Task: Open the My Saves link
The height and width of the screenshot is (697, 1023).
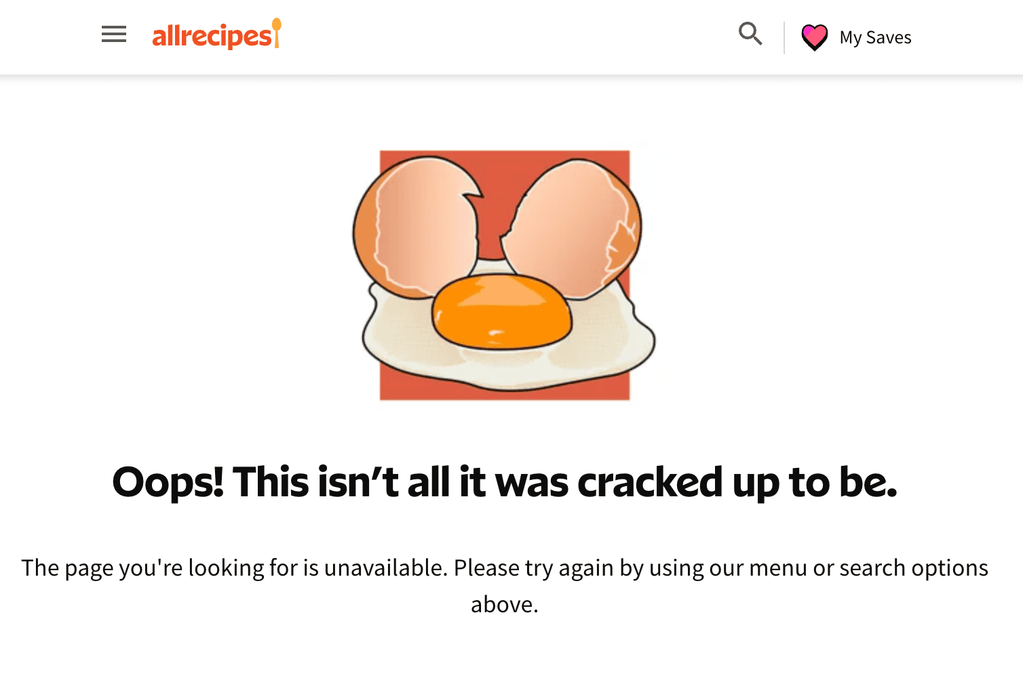Action: pos(875,37)
